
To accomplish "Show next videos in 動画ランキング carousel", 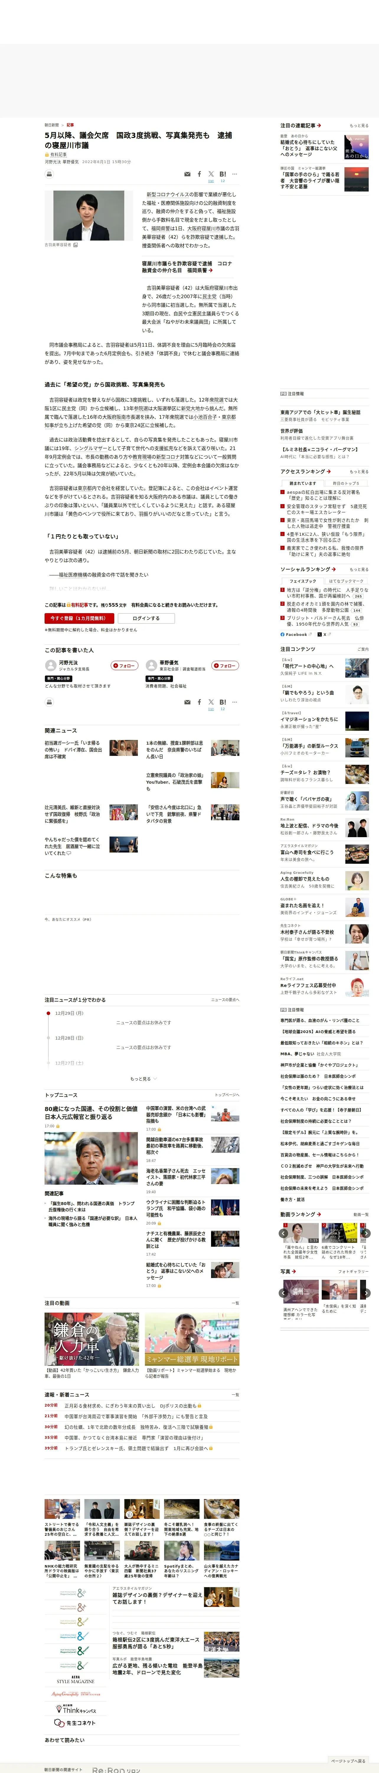I will tap(366, 1233).
